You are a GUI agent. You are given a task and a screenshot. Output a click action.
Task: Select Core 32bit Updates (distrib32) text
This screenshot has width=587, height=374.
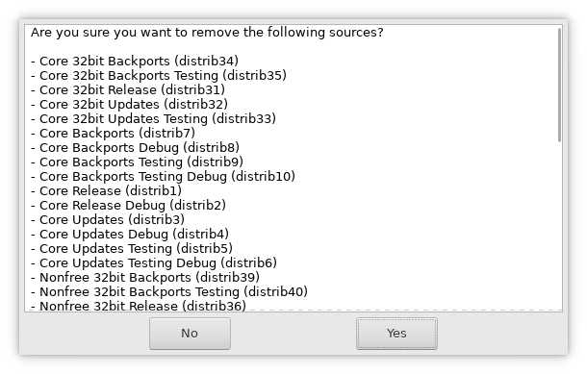pyautogui.click(x=129, y=105)
